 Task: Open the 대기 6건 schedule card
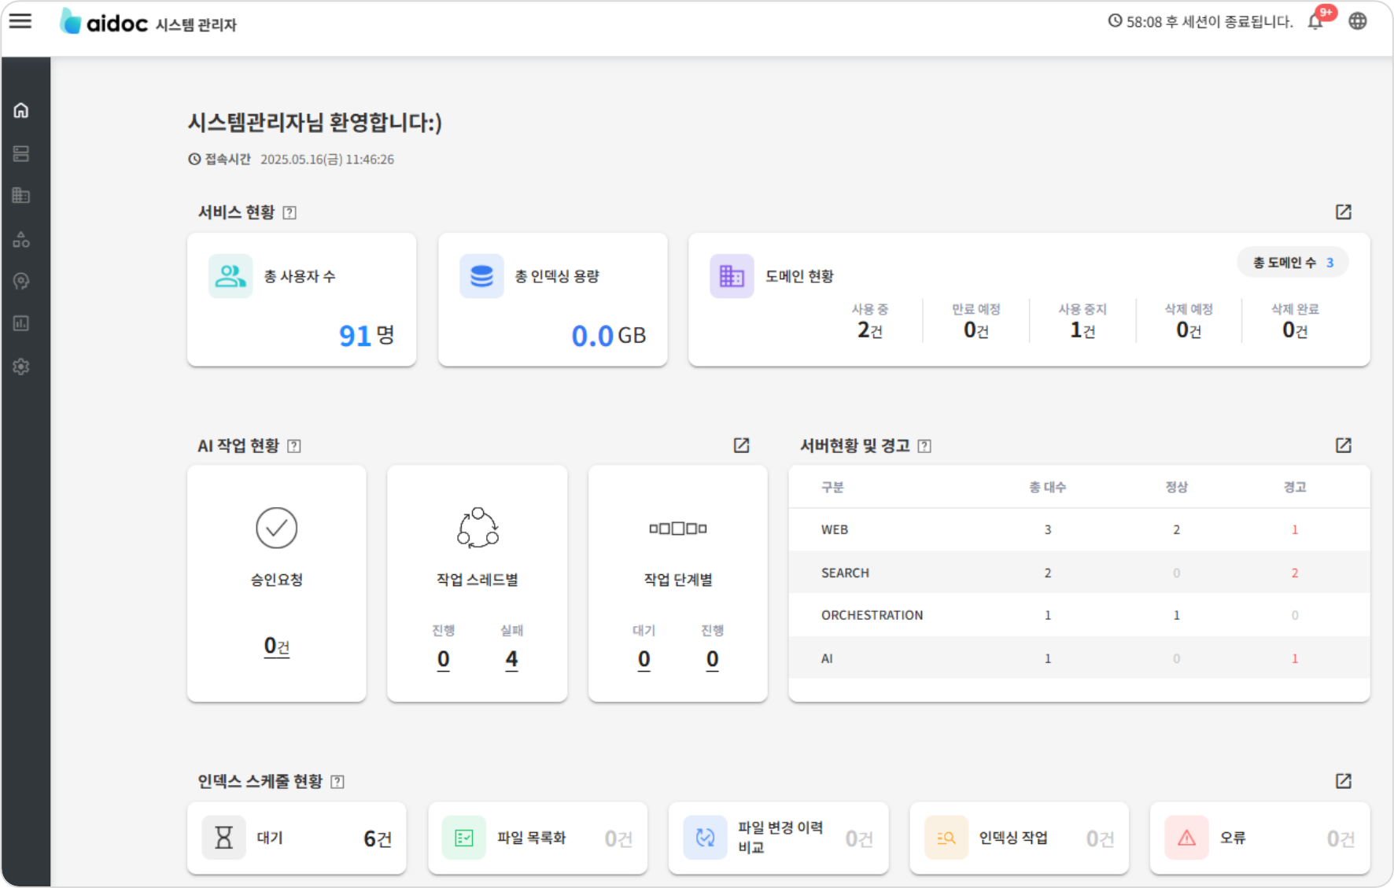click(x=297, y=838)
